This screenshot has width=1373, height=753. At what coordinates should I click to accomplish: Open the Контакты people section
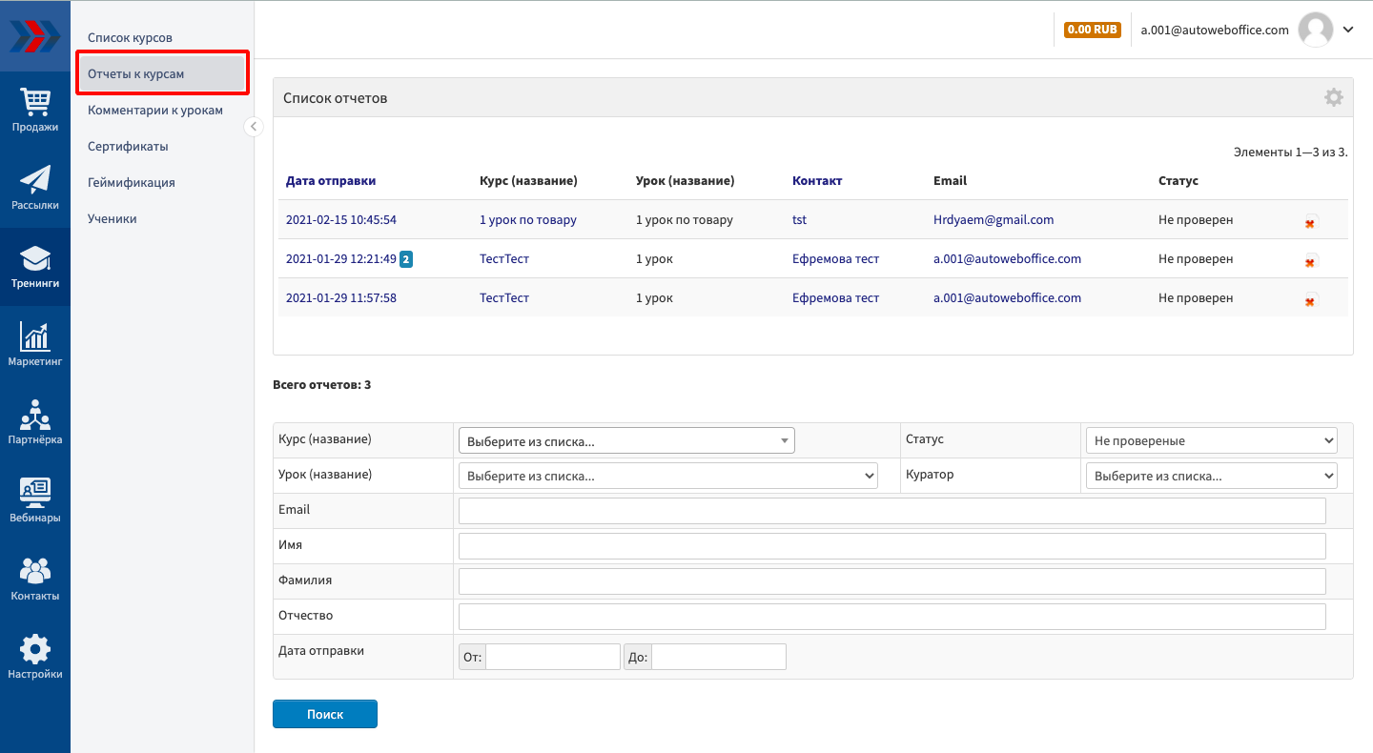coord(35,579)
